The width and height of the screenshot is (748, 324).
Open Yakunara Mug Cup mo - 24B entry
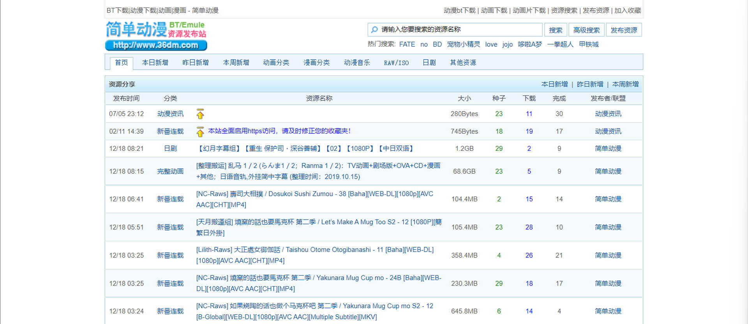pyautogui.click(x=319, y=283)
